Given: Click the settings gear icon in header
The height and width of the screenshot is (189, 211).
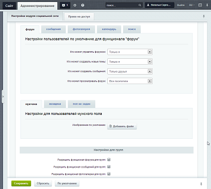Looking at the screenshot, I should pyautogui.click(x=75, y=5).
